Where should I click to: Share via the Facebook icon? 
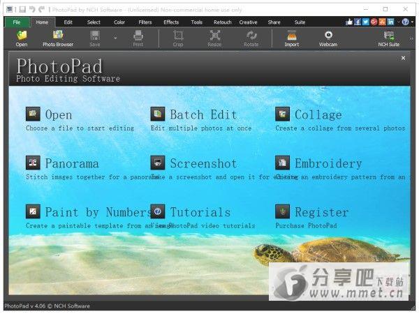pyautogui.click(x=358, y=22)
